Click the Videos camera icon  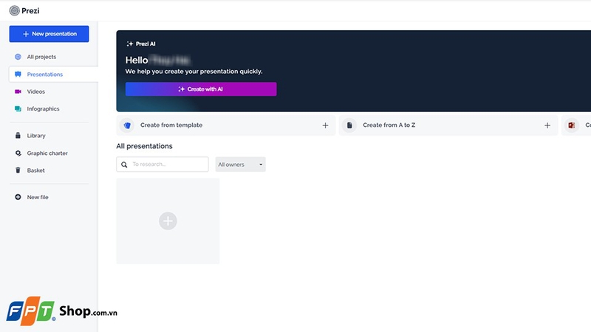[18, 91]
